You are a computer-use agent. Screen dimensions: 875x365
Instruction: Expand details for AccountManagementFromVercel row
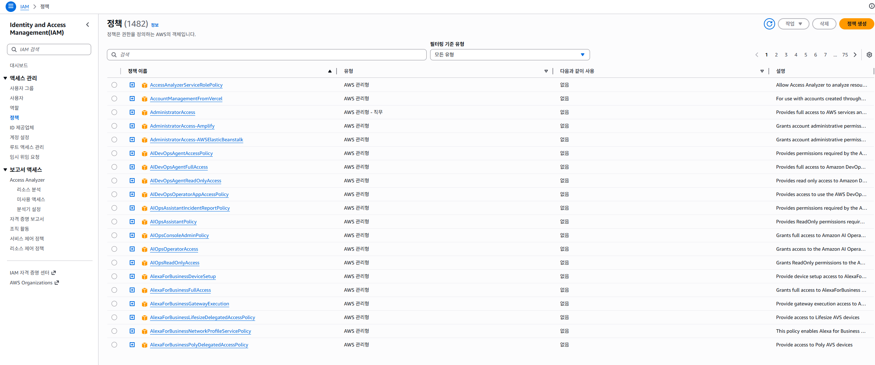[x=132, y=99]
